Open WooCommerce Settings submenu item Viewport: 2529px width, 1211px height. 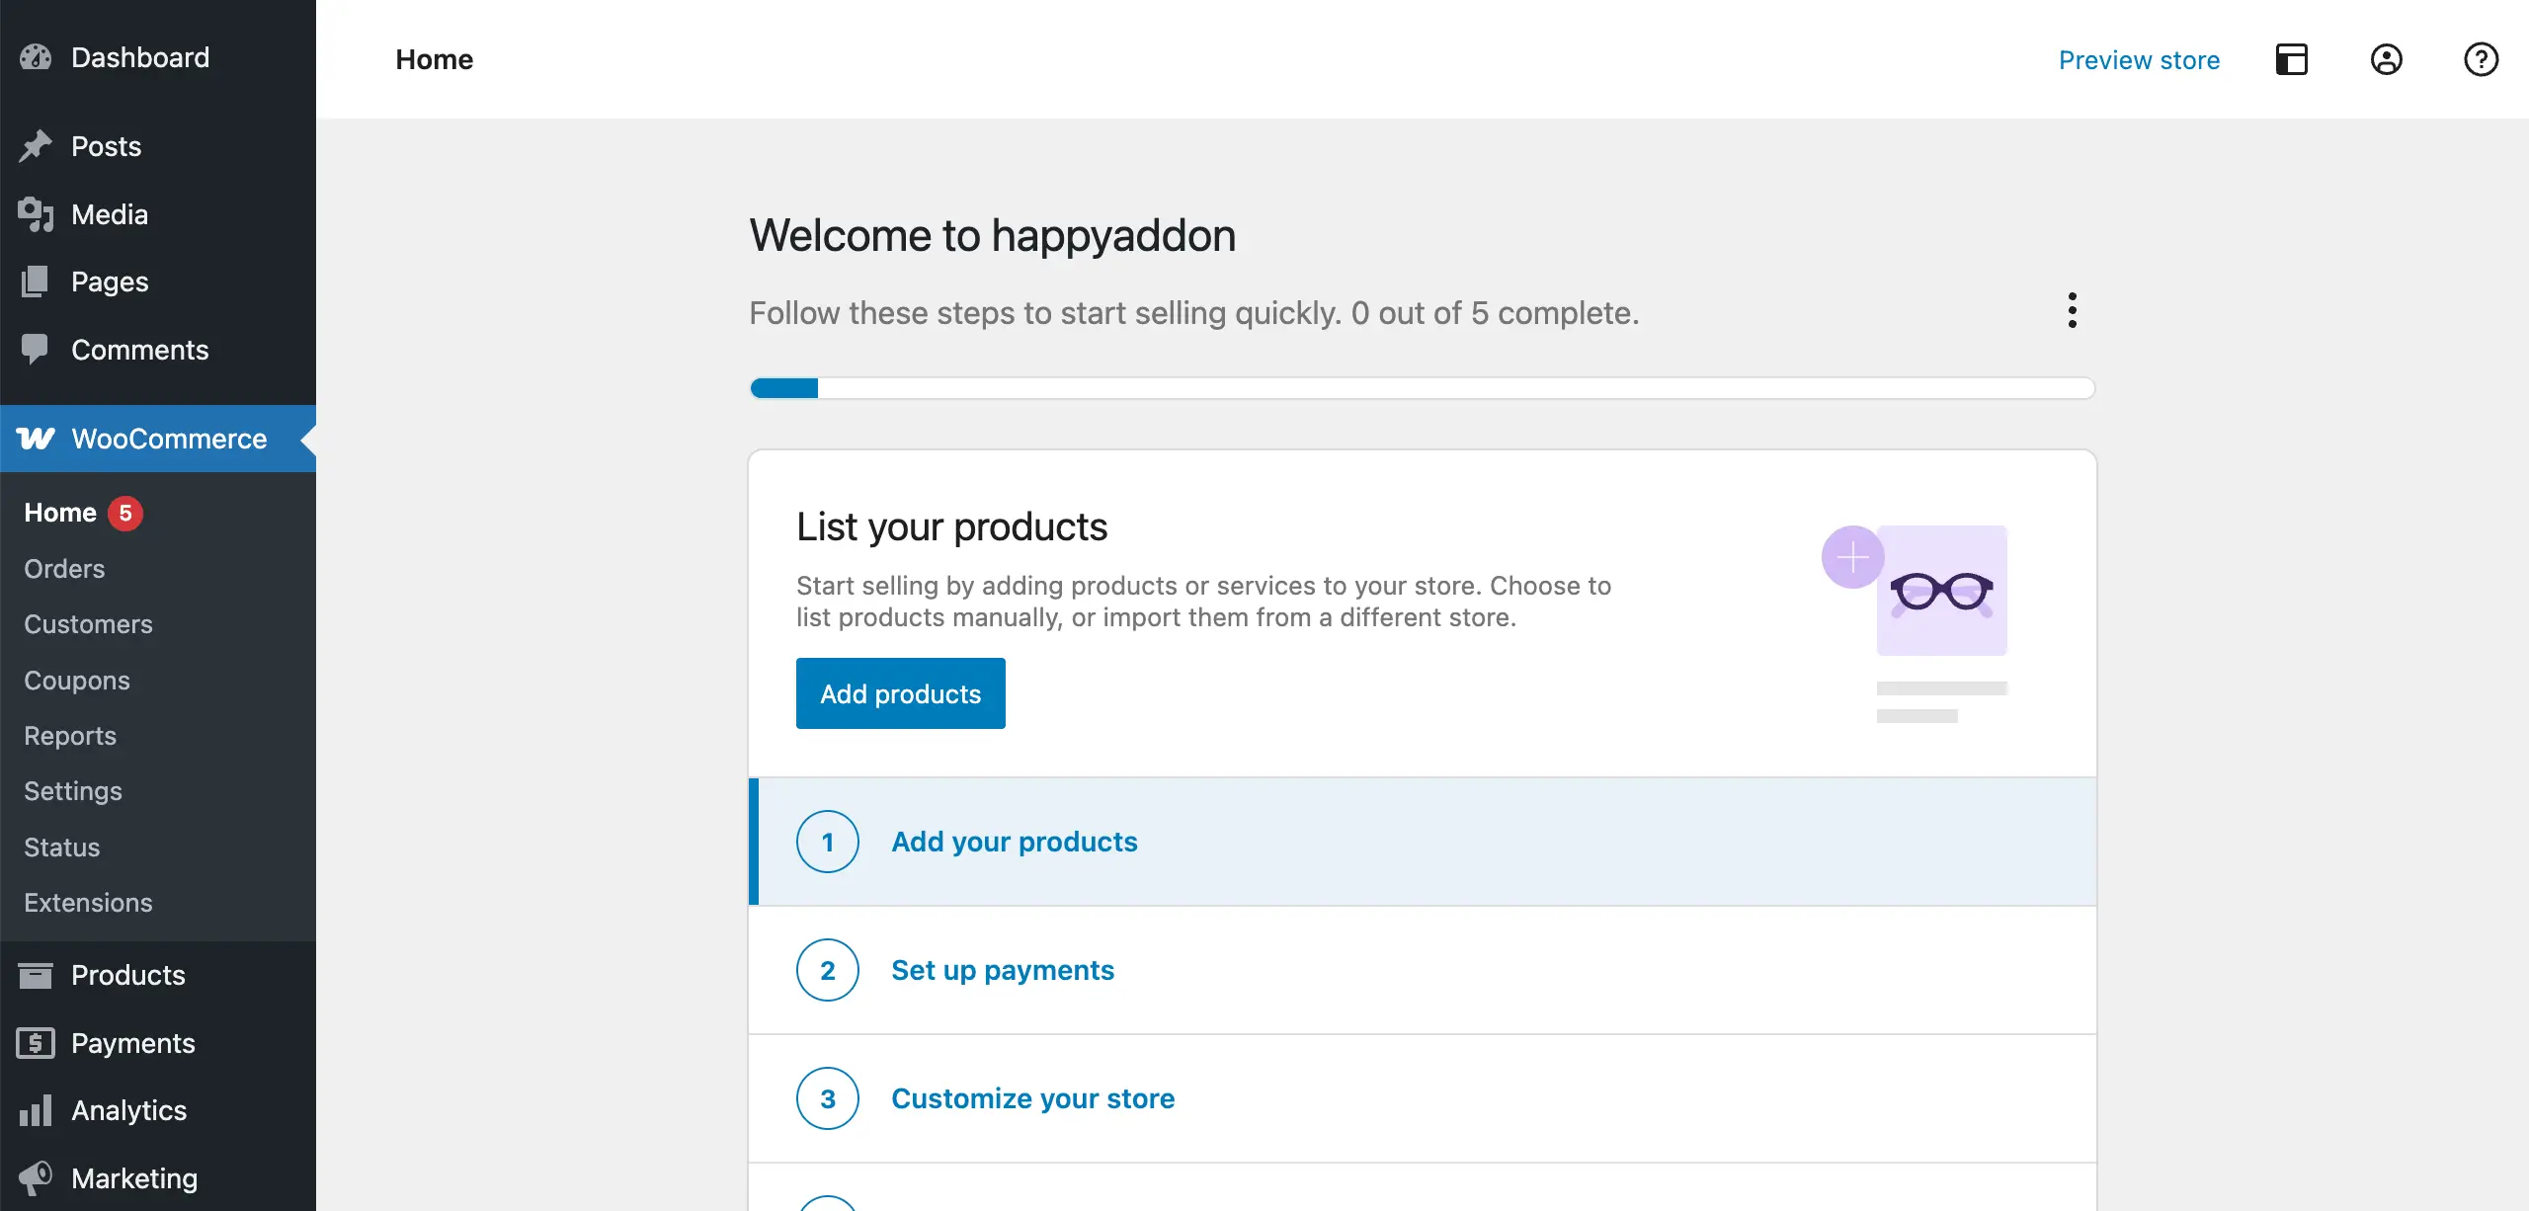(73, 791)
